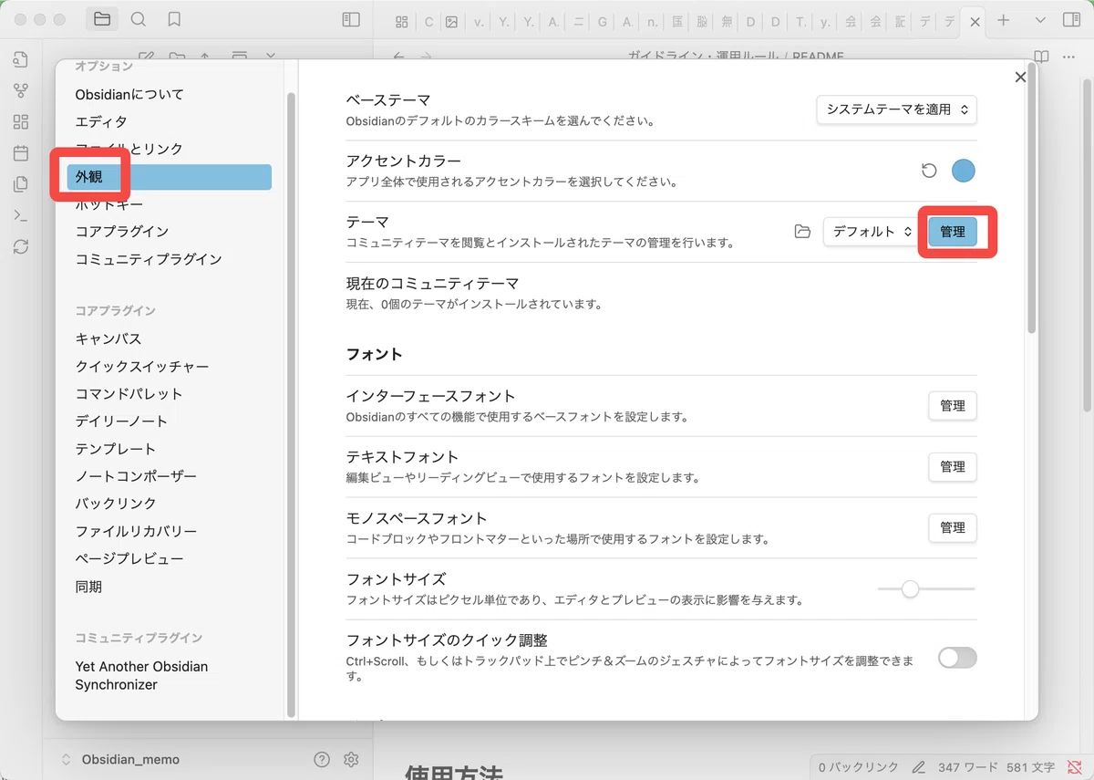The width and height of the screenshot is (1094, 780).
Task: Click the sync arrows ribbon icon
Action: (x=21, y=246)
